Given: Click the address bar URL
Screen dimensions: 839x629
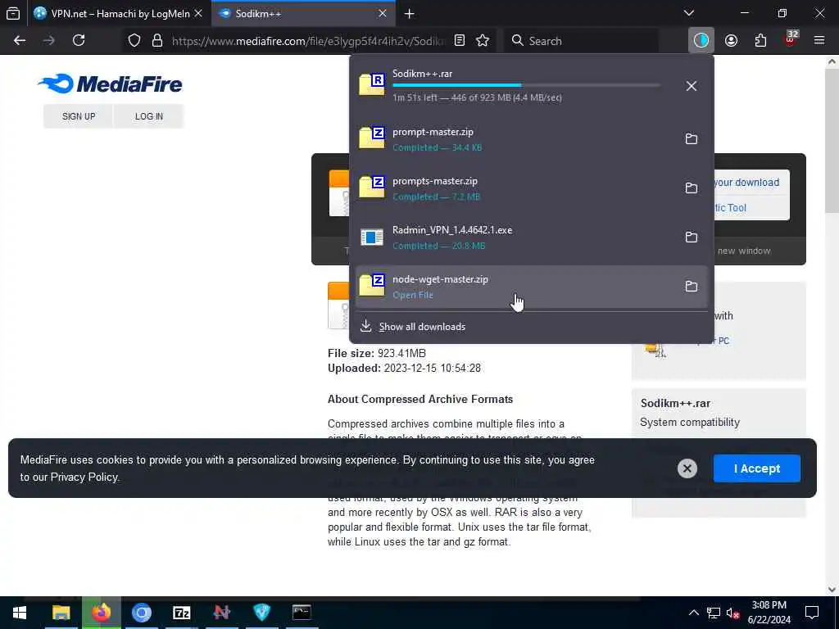Looking at the screenshot, I should (308, 41).
